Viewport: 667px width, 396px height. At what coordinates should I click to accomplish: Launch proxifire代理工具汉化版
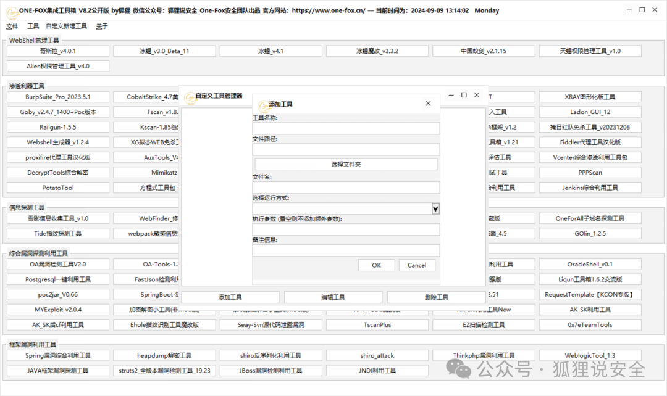[58, 157]
